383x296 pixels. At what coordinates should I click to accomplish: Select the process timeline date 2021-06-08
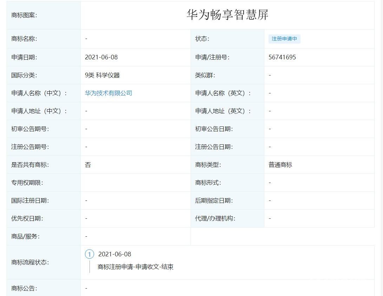pos(114,254)
